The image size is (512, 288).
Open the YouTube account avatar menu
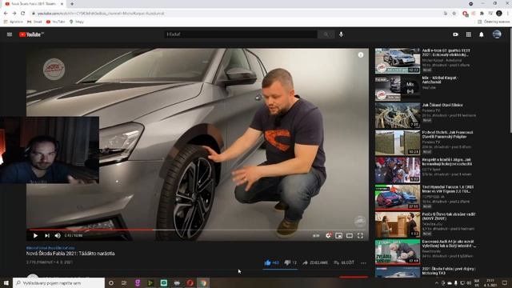click(x=497, y=34)
